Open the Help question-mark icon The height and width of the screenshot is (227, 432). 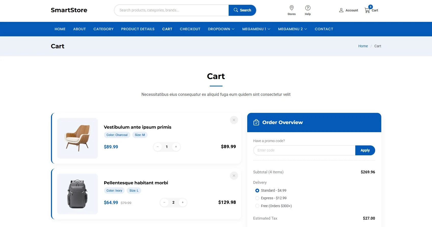[308, 8]
